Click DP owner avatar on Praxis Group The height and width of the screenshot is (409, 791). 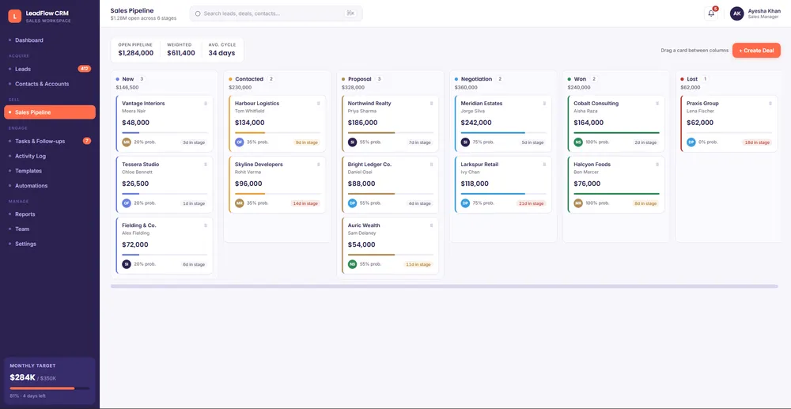click(x=691, y=142)
